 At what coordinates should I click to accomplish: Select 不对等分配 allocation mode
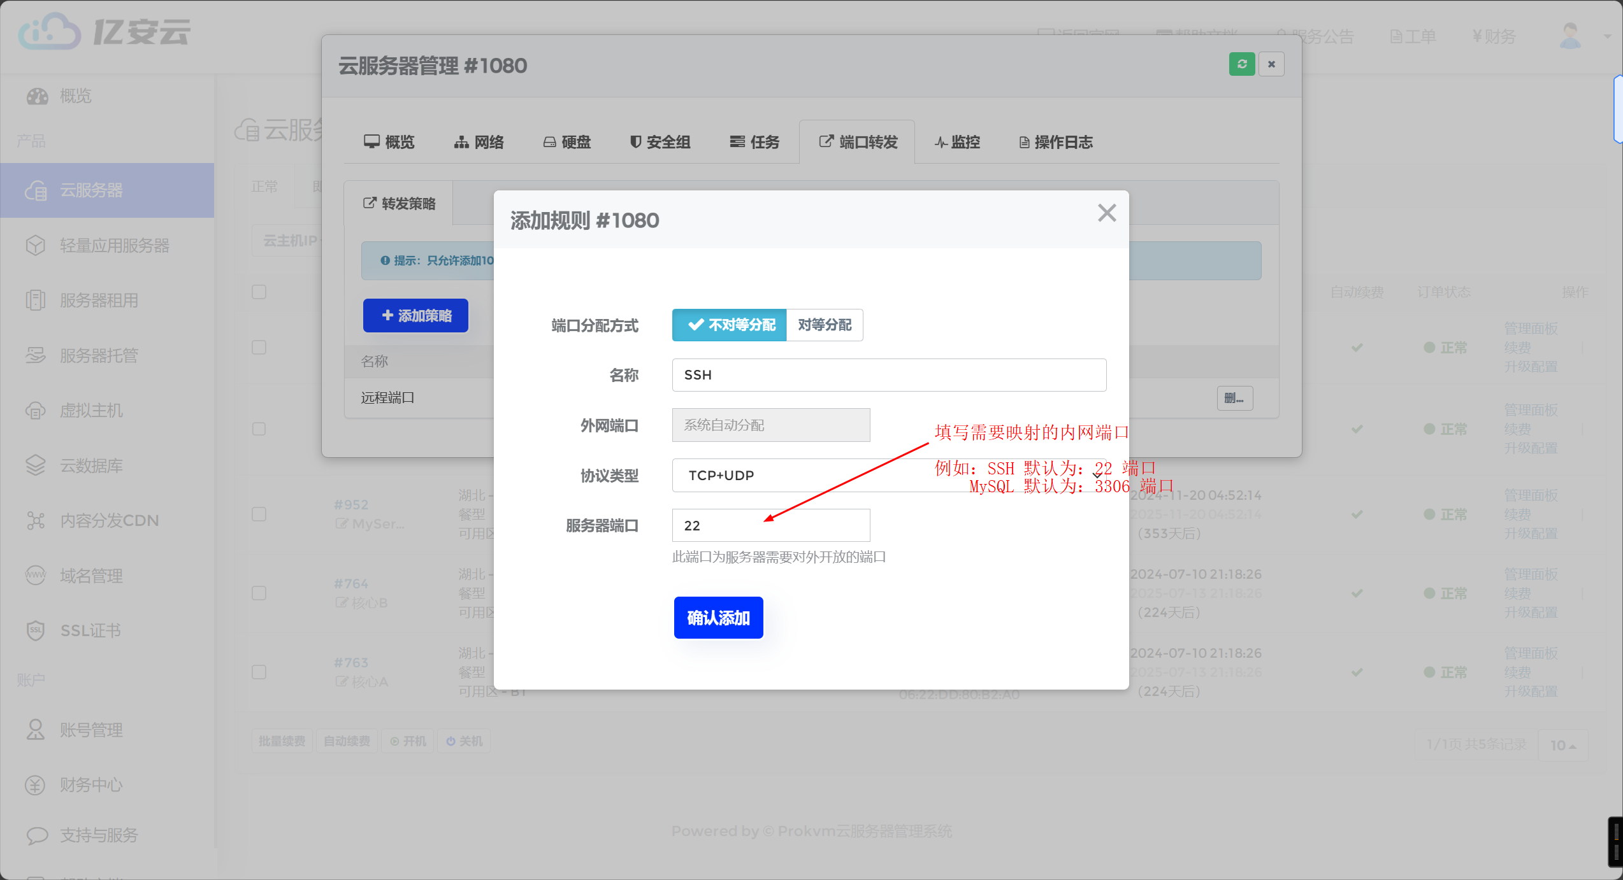(729, 325)
